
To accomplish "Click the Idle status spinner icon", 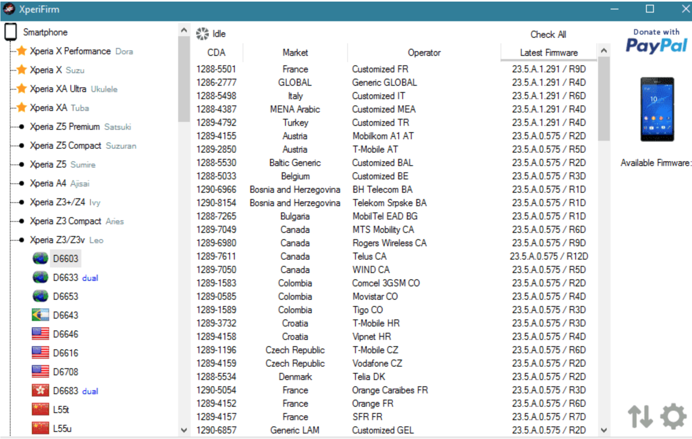I will tap(202, 34).
